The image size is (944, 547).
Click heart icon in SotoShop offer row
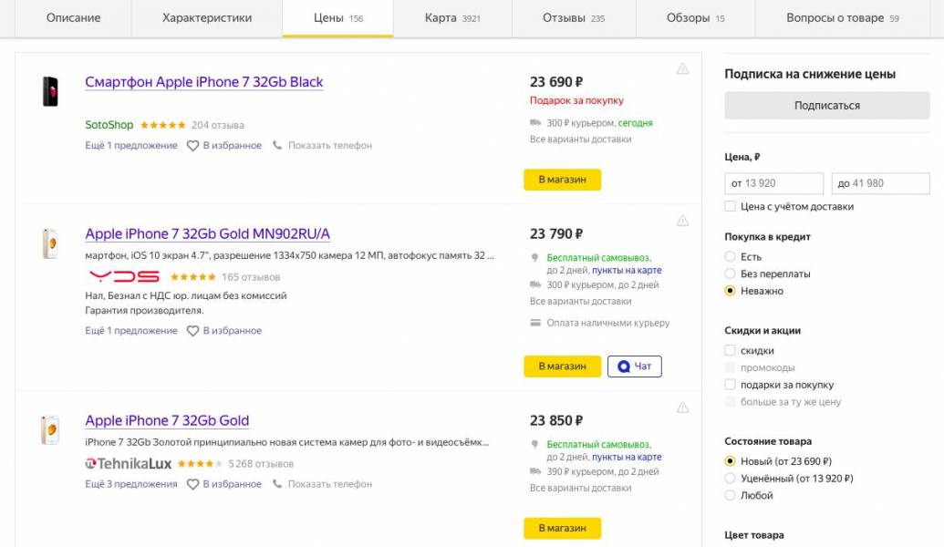click(192, 146)
